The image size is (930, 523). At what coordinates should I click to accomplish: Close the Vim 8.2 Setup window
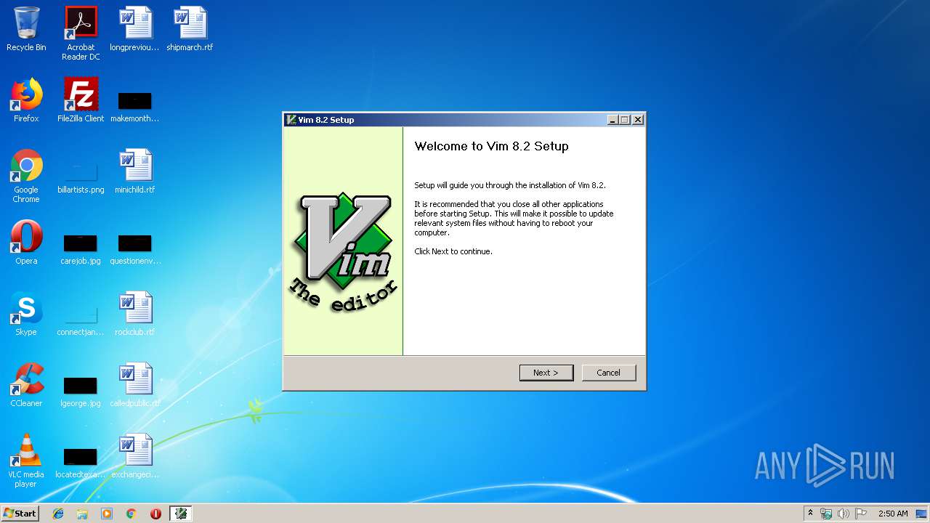[638, 120]
